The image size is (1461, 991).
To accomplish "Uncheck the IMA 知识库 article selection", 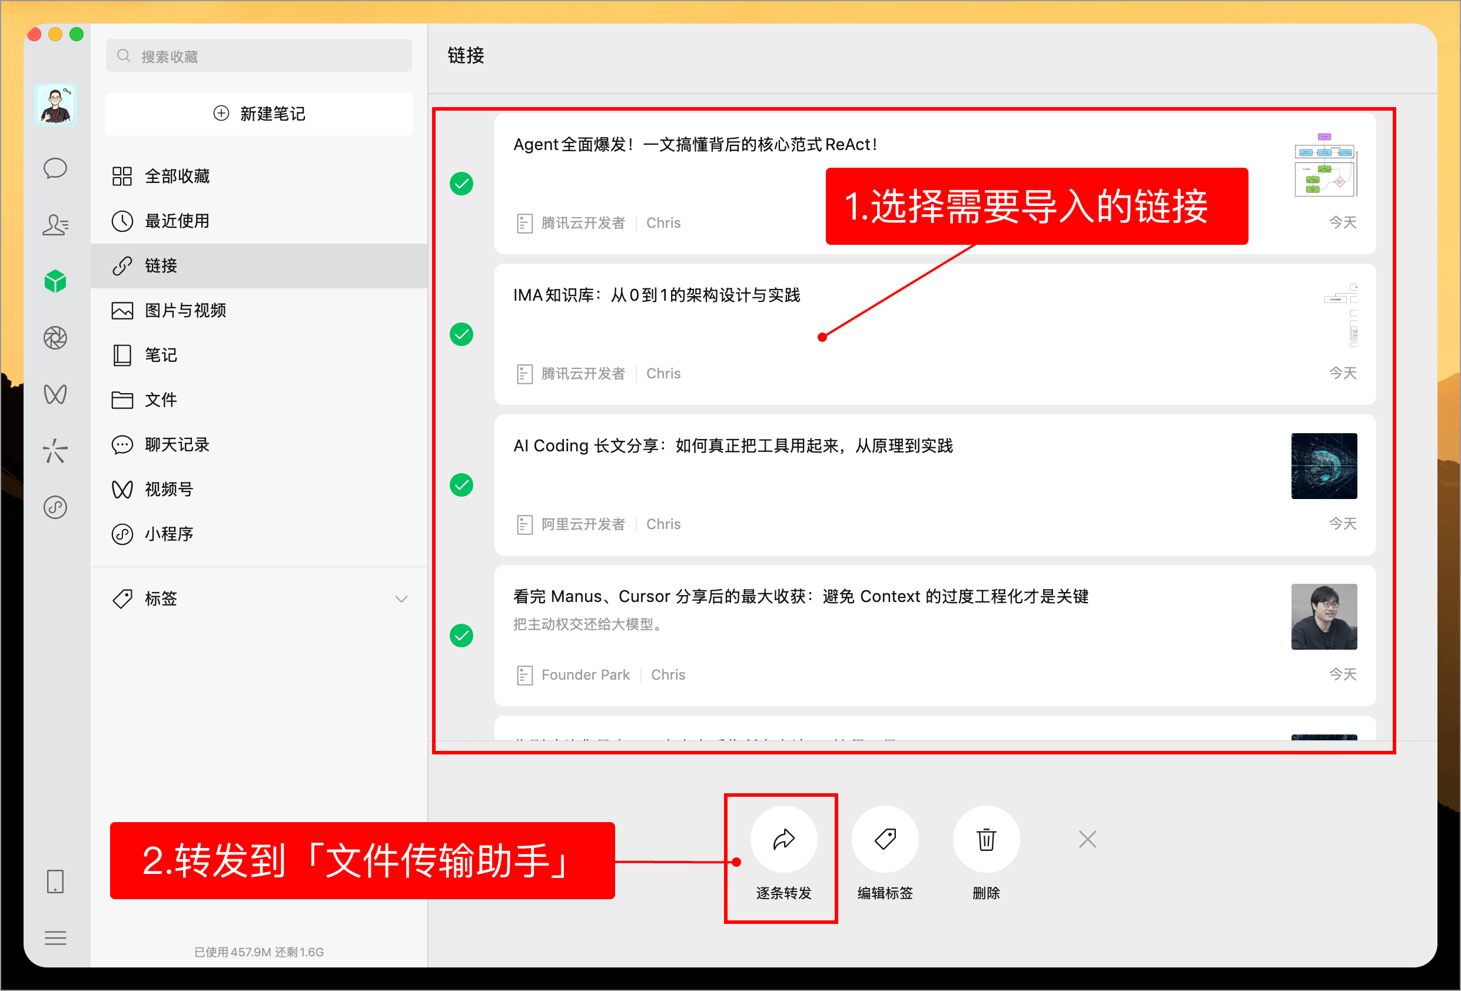I will click(x=462, y=335).
